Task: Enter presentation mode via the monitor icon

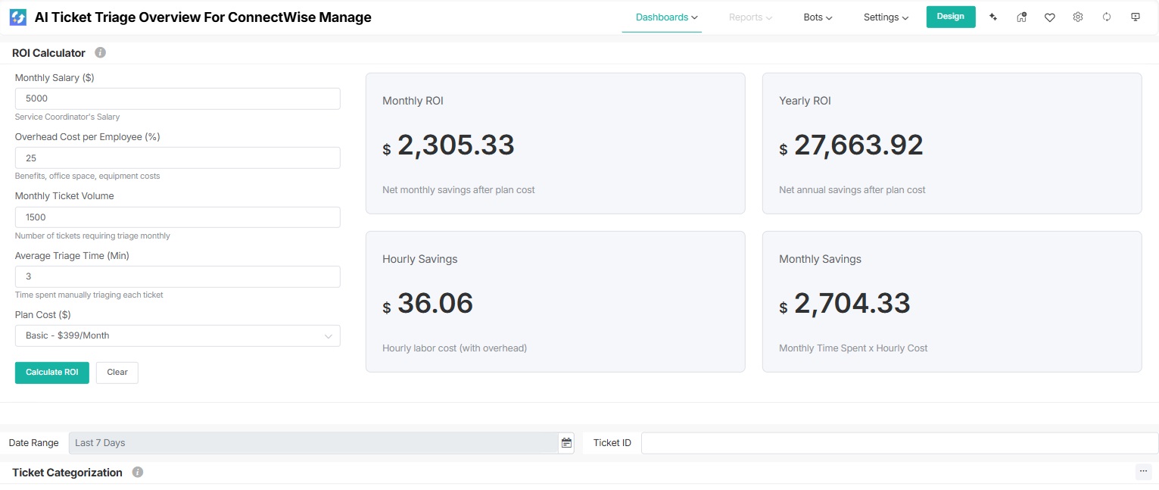Action: pos(1135,16)
